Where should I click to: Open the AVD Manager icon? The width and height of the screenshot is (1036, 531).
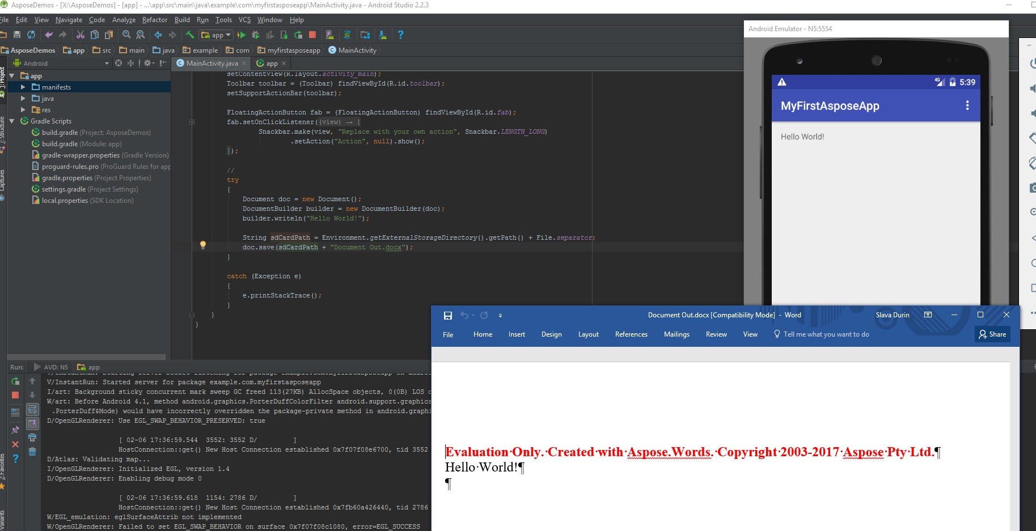pos(330,35)
